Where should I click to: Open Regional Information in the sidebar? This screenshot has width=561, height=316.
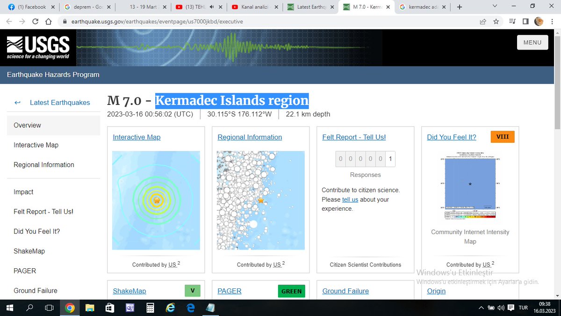pos(44,165)
